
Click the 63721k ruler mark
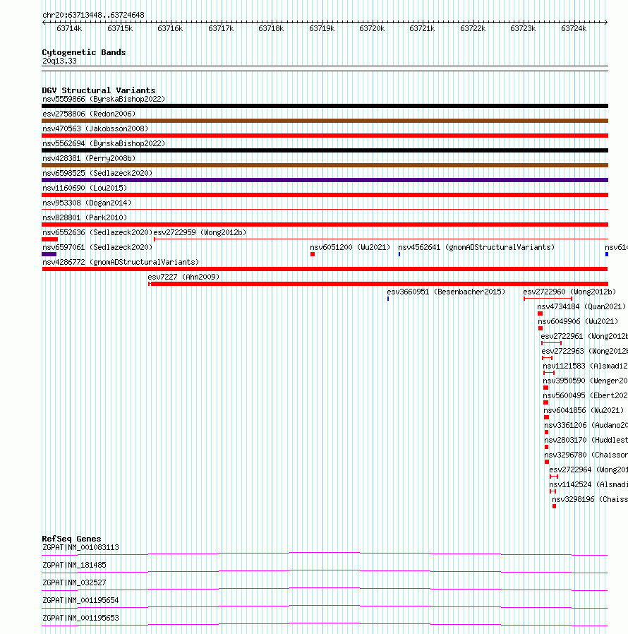pos(422,28)
